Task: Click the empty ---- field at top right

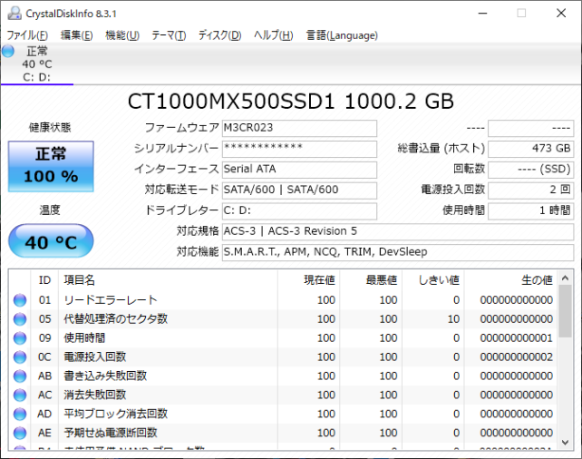Action: click(530, 128)
